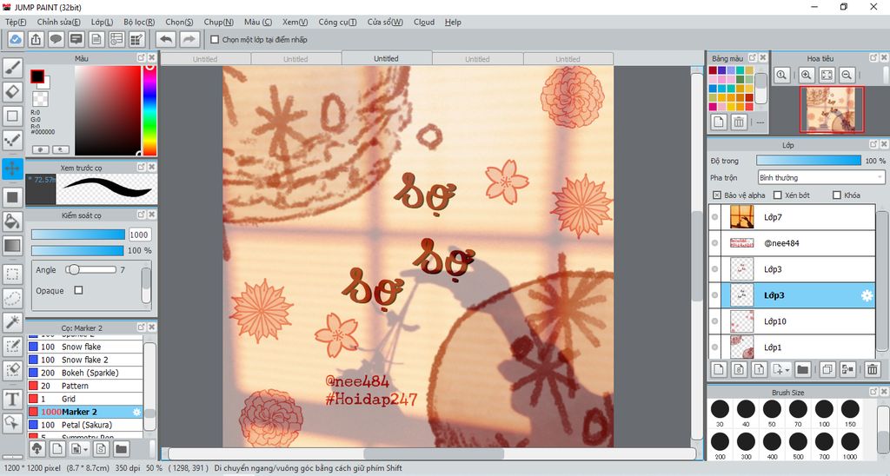Screen dimensions: 890x476
Task: Select the Gradient tool
Action: (12, 245)
